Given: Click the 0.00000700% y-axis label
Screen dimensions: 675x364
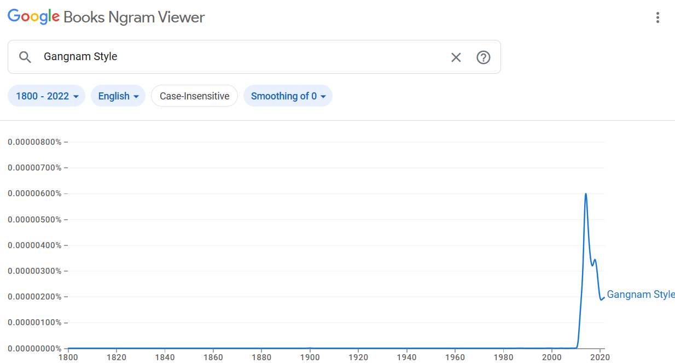Looking at the screenshot, I should (x=35, y=168).
